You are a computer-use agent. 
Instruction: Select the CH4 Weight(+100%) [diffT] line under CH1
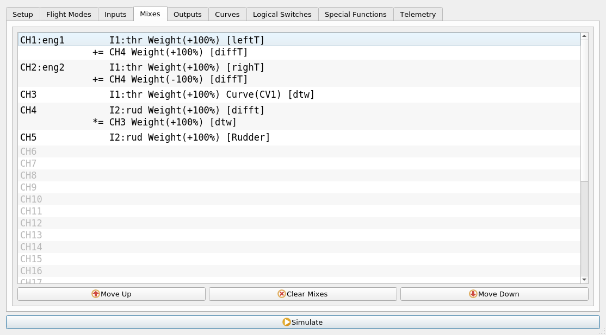pyautogui.click(x=299, y=52)
